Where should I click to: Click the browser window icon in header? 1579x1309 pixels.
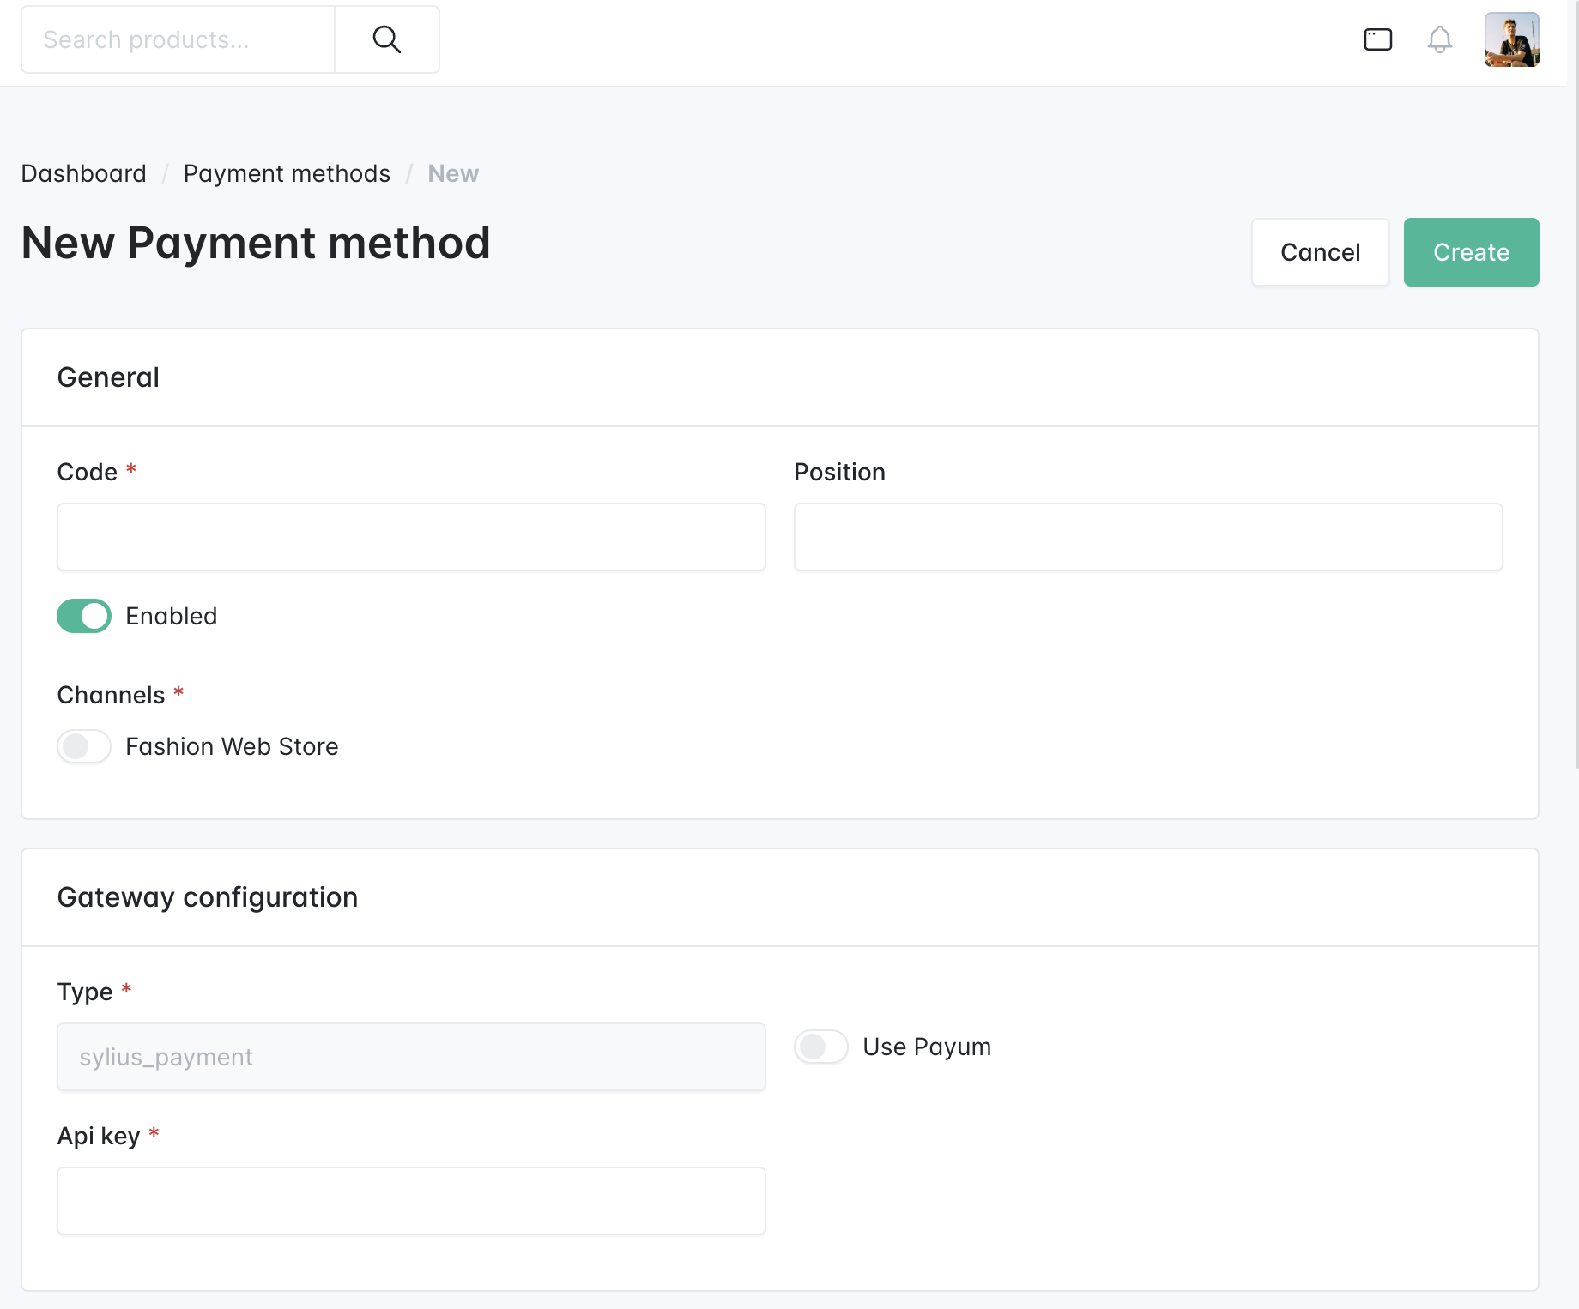pos(1378,39)
